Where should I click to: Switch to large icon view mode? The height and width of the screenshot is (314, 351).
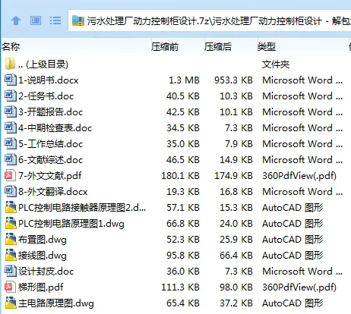tap(36, 20)
